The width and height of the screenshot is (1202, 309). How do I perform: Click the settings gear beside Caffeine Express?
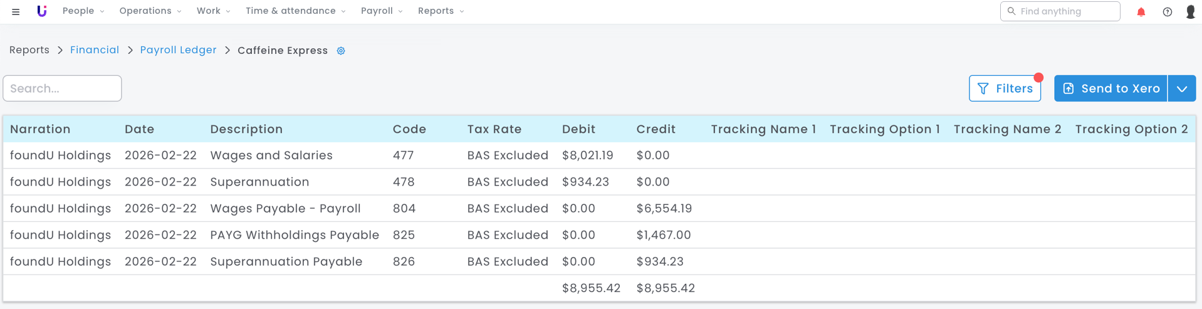pyautogui.click(x=341, y=51)
